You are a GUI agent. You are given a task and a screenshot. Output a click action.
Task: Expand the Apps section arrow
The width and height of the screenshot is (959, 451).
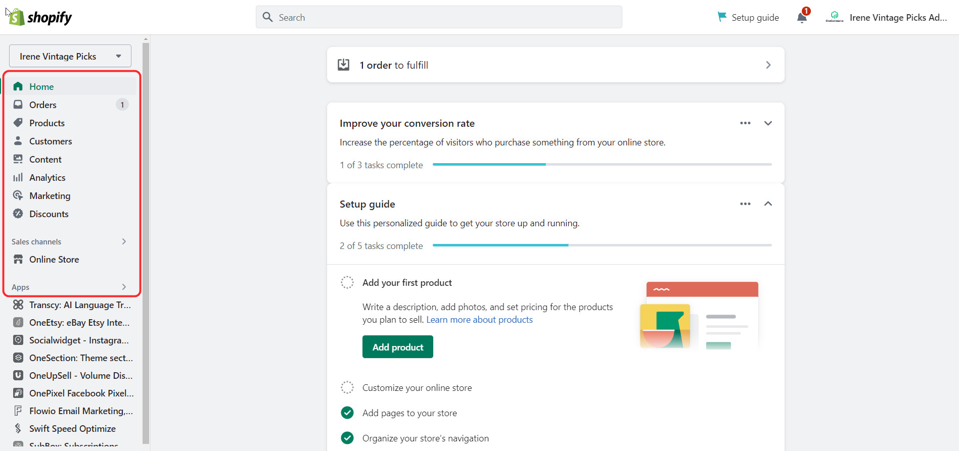[124, 287]
